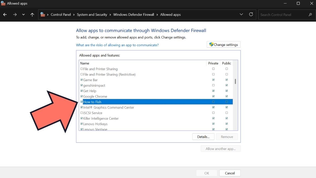Toggle File and Printer Sharing (Restrictive) checkbox
Screen dimensions: 316x178
click(x=82, y=74)
